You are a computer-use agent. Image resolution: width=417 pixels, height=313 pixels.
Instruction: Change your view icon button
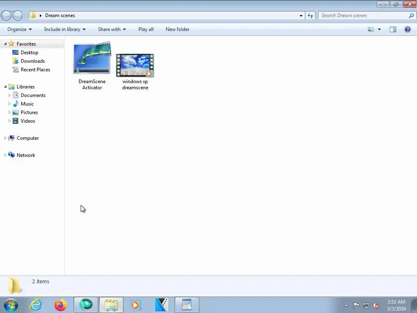[371, 29]
